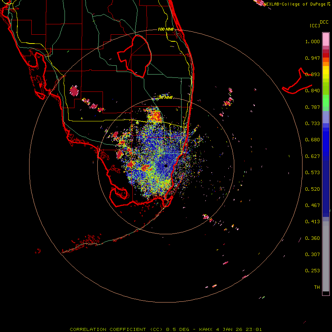The image size is (332, 332).
Task: Click the 0.467 legend value
Action: coord(312,205)
